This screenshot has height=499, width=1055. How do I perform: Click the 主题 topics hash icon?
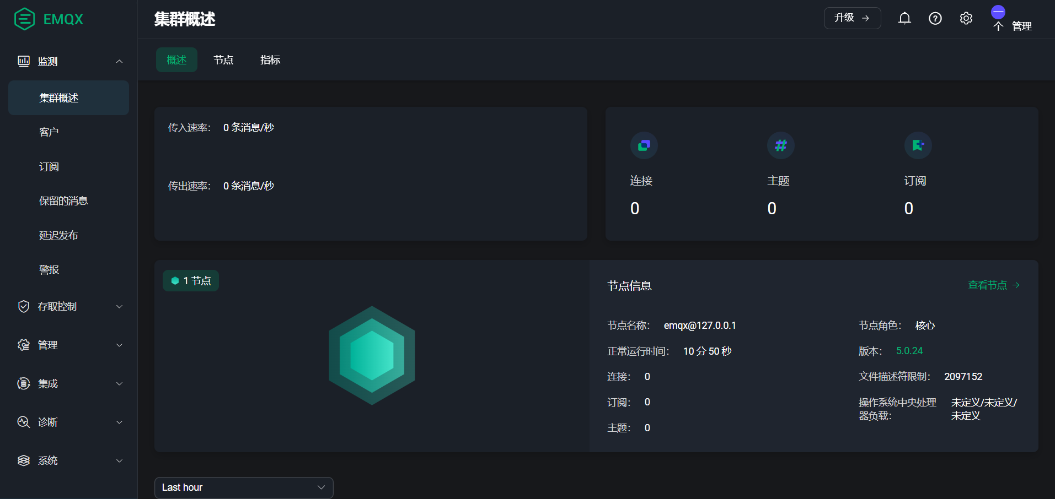pos(781,145)
